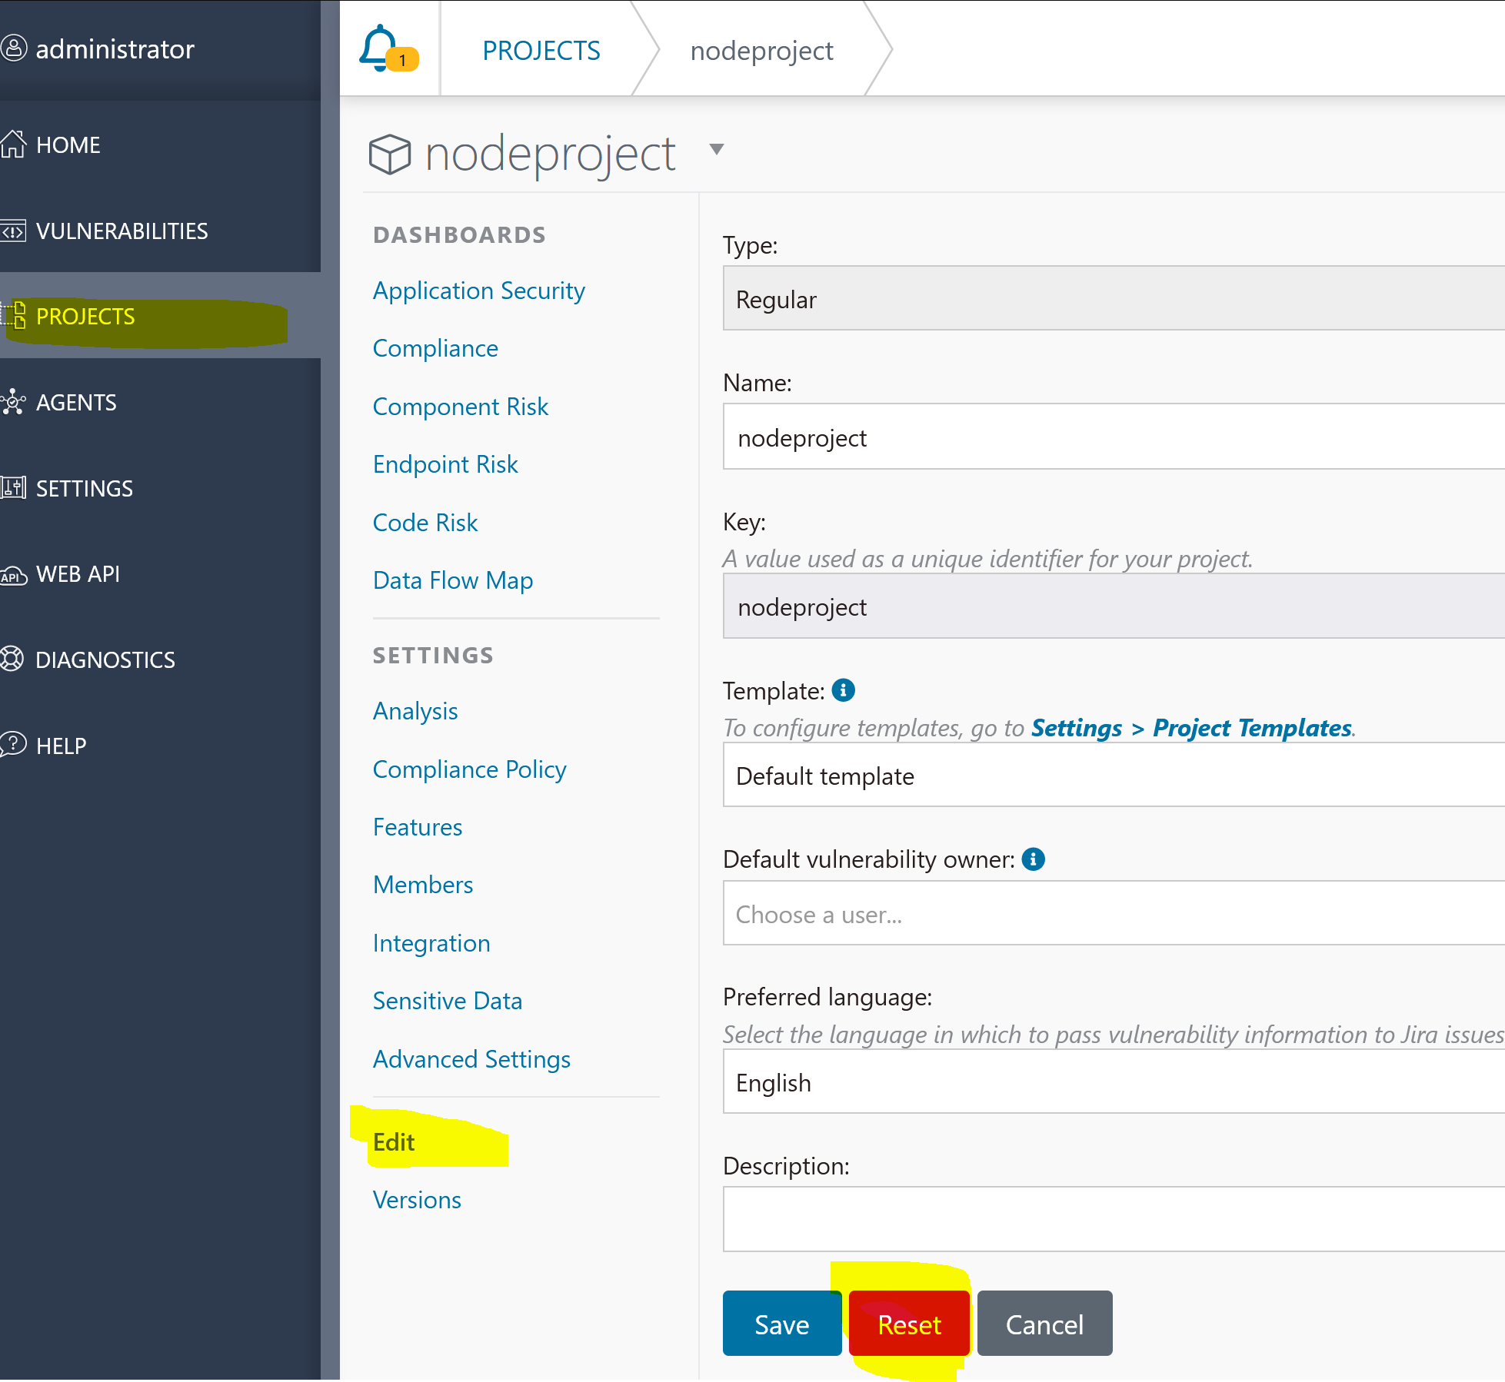Viewport: 1505px width, 1382px height.
Task: Select the Home icon in sidebar
Action: pyautogui.click(x=13, y=144)
